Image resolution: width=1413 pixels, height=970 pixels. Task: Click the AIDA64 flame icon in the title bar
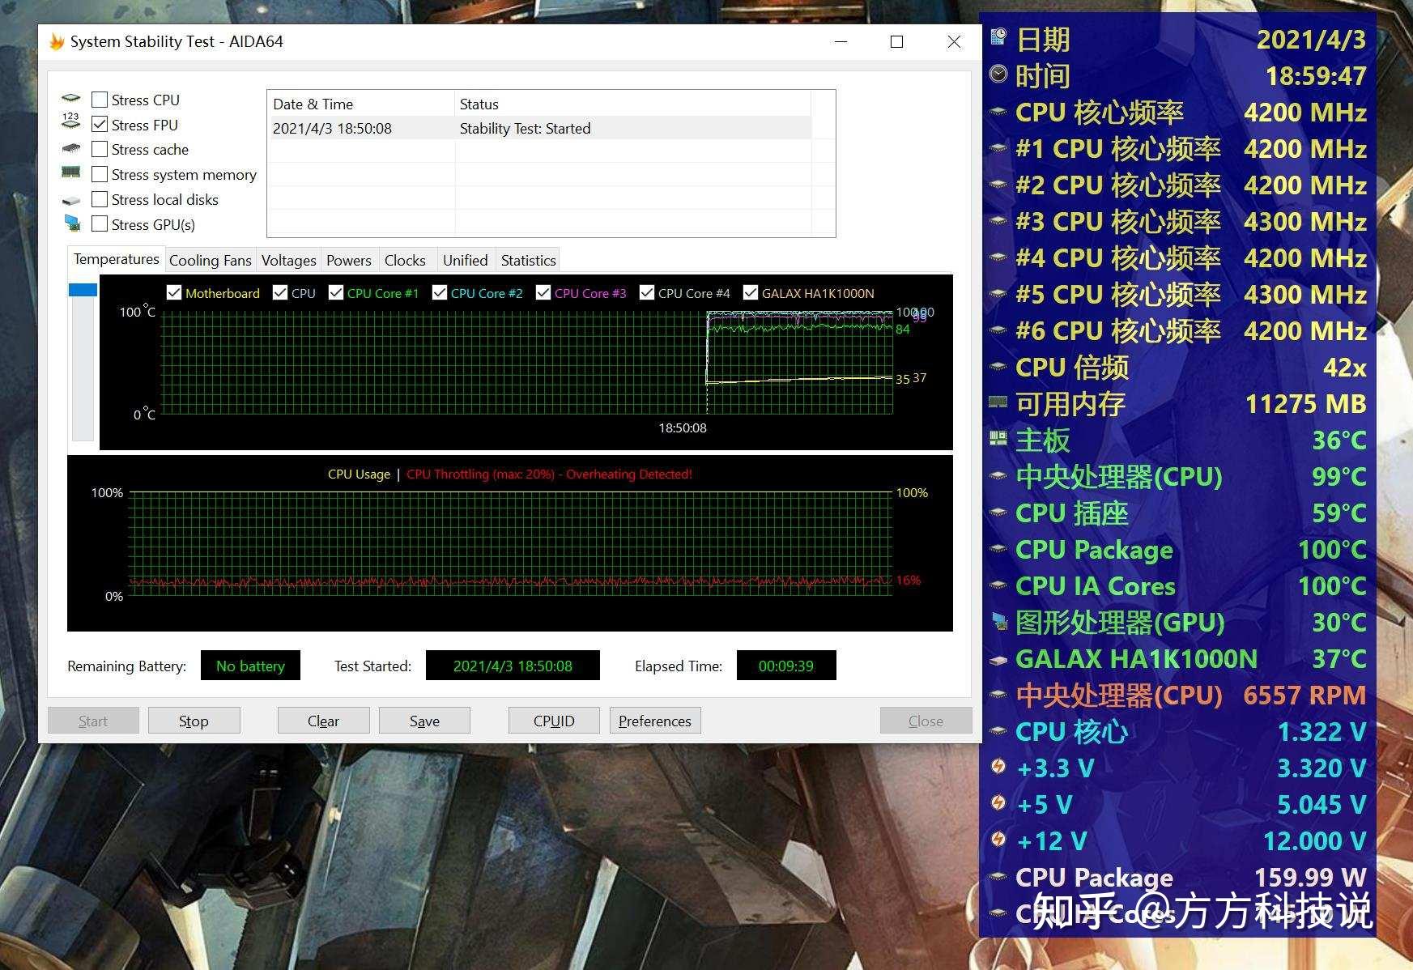(55, 41)
